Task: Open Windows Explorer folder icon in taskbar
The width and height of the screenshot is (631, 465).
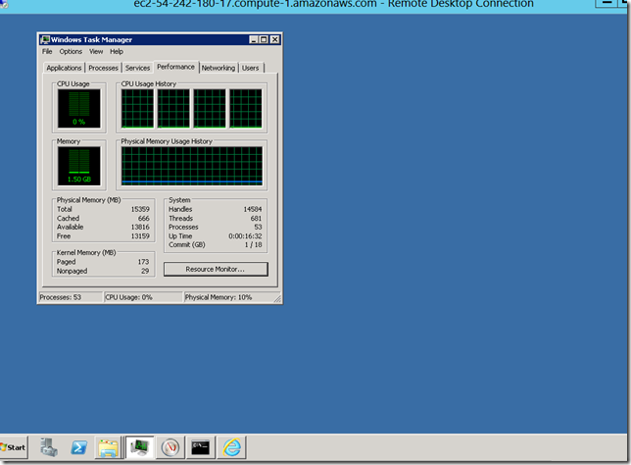Action: tap(108, 448)
